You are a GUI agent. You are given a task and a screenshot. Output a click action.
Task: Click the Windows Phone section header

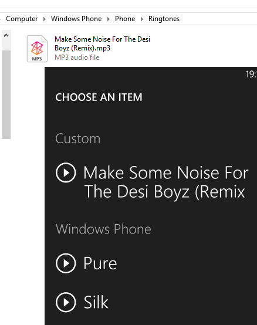coord(103,229)
